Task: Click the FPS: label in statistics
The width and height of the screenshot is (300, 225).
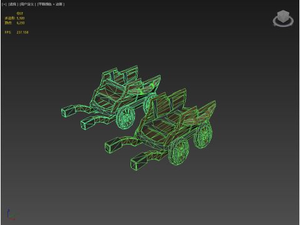Action: point(8,32)
